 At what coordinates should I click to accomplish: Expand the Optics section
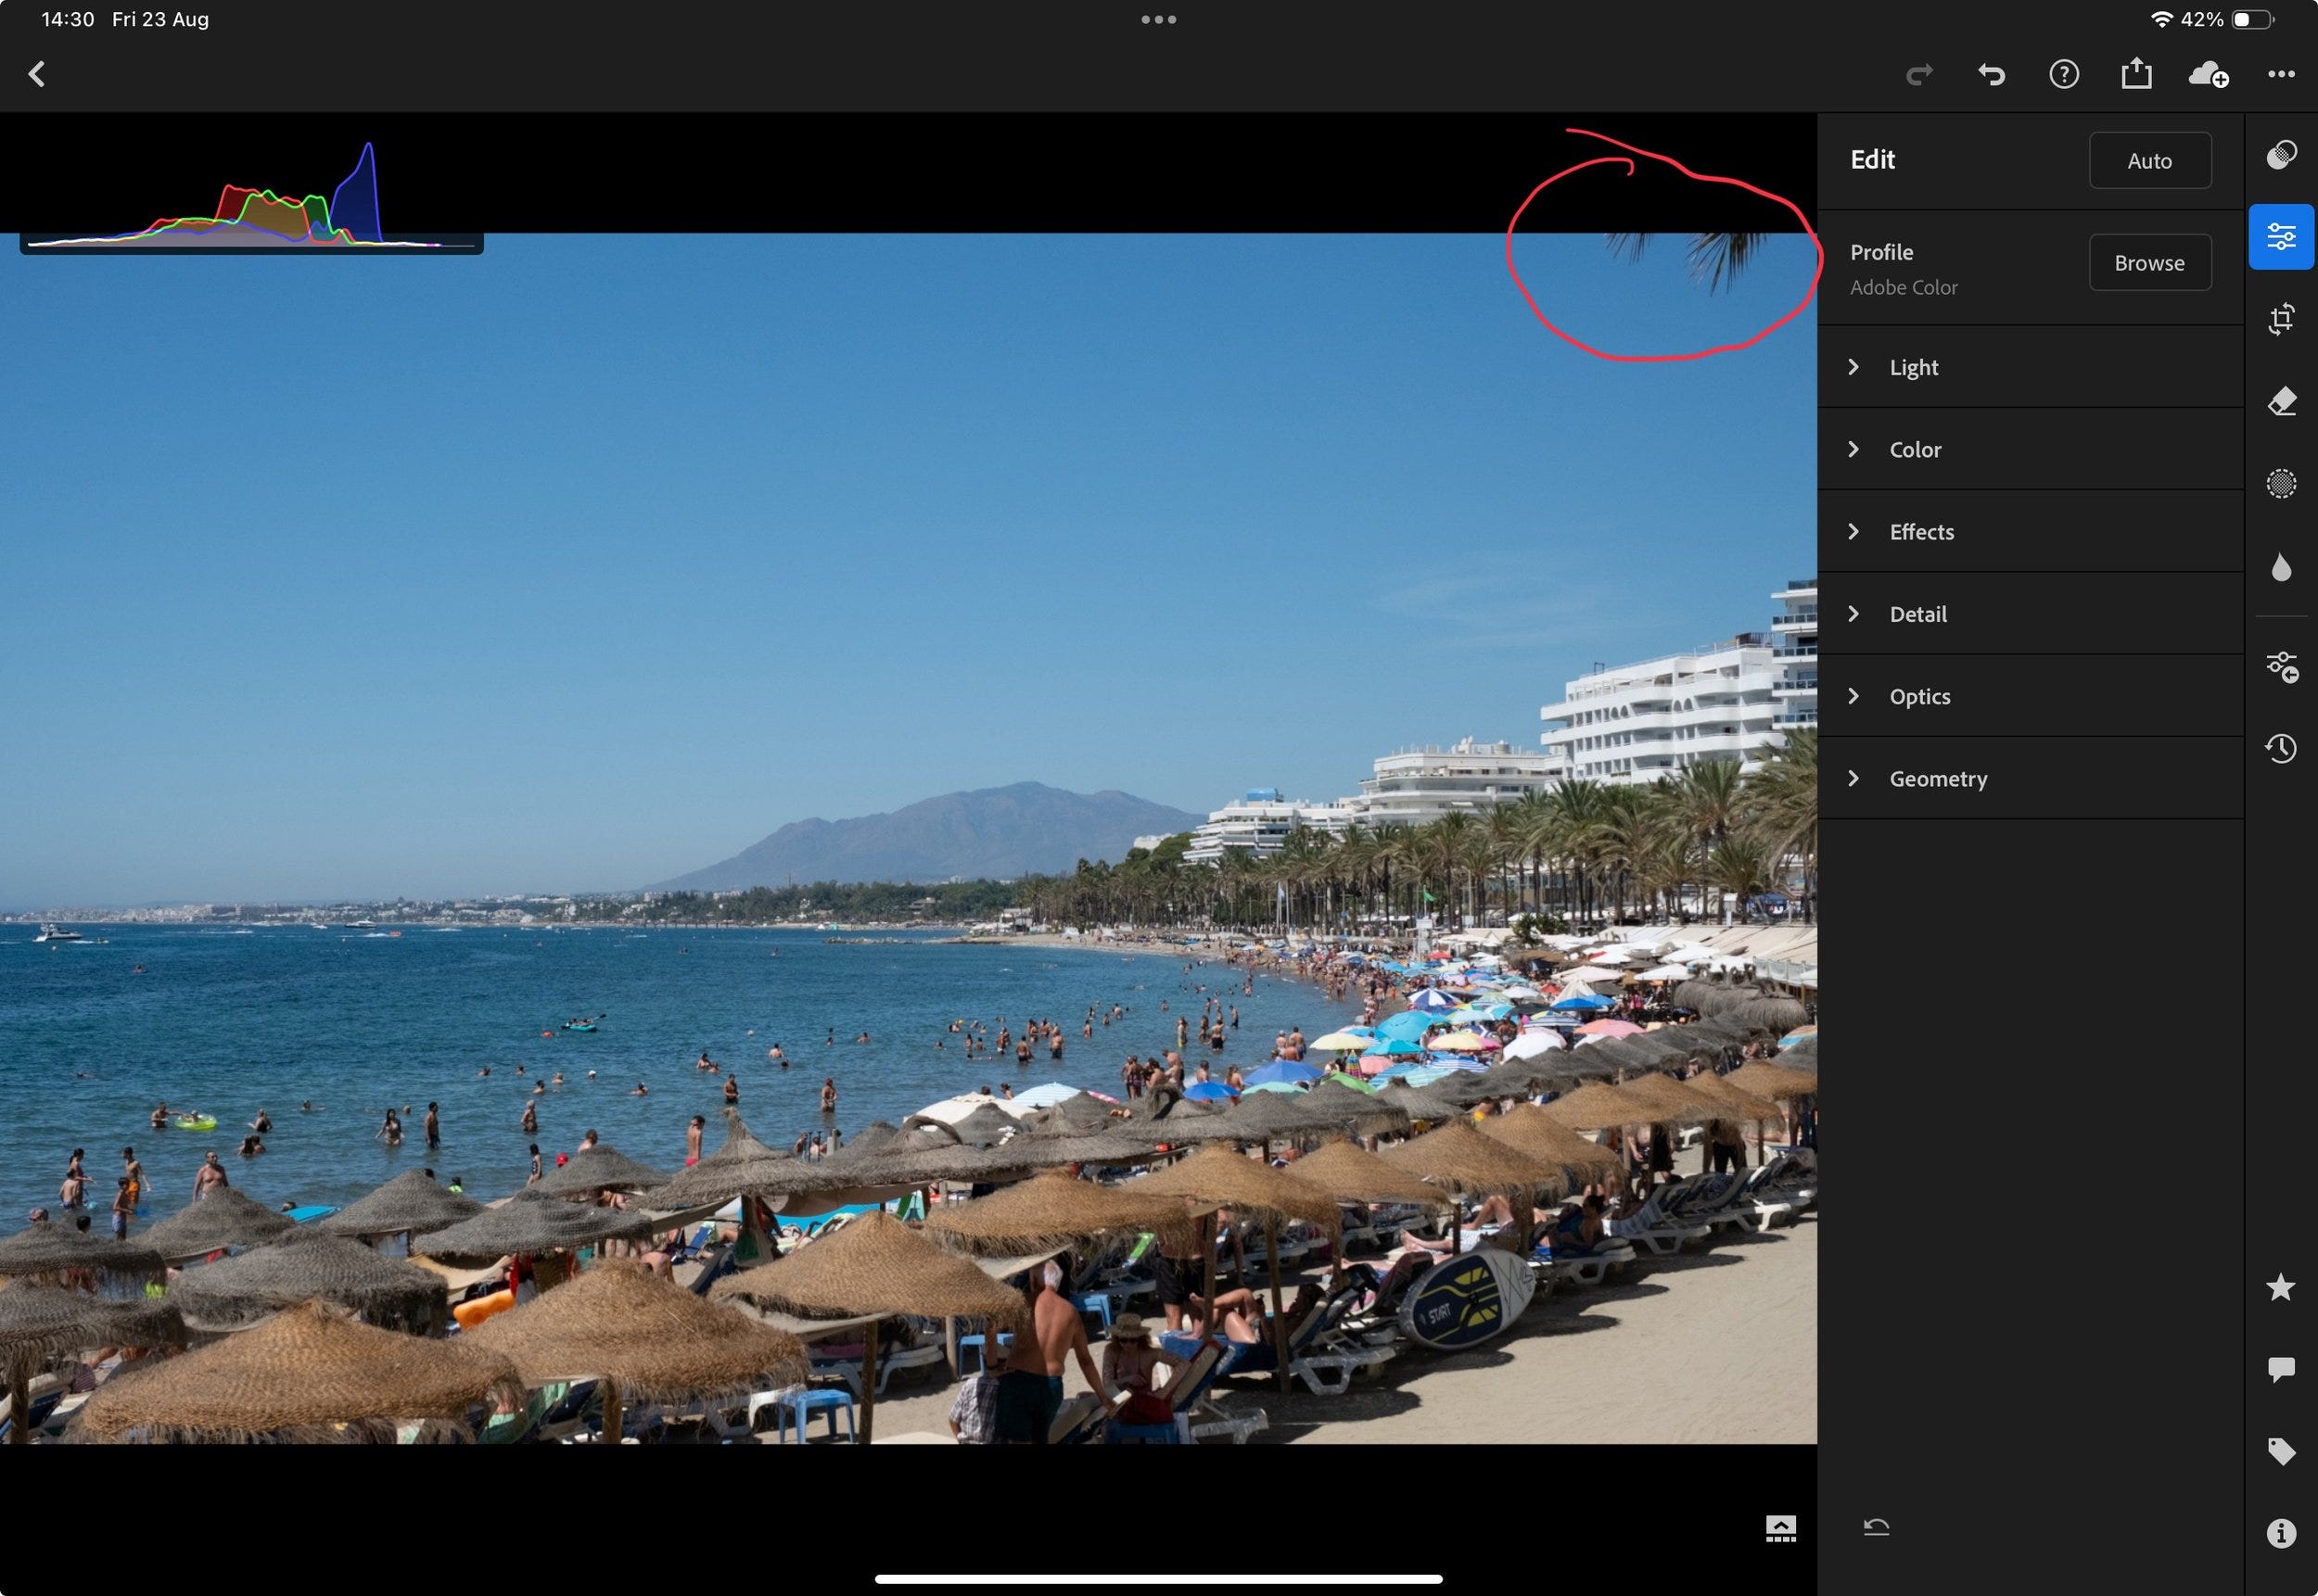(1918, 697)
